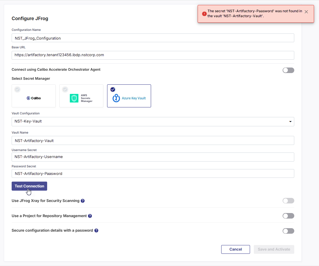319x266 pixels.
Task: Enable secure configuration details with a password
Action: tap(288, 231)
